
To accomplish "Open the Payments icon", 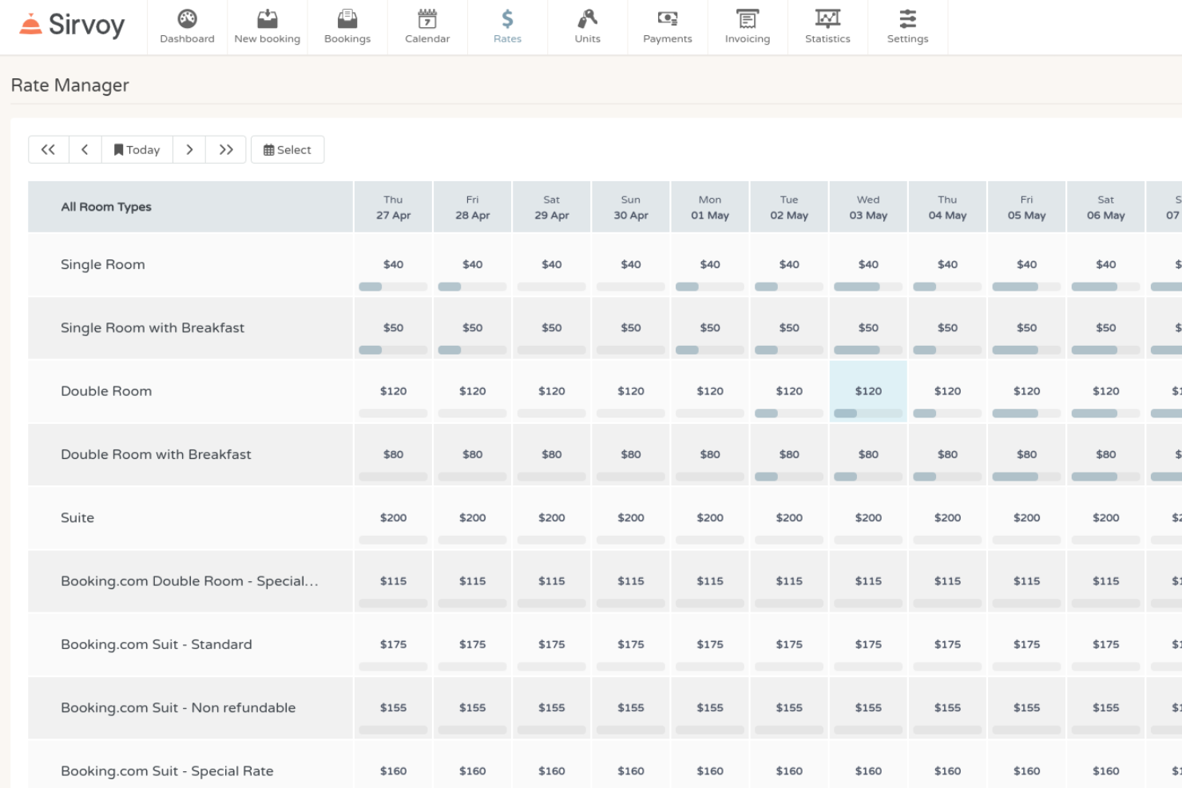I will click(x=668, y=19).
